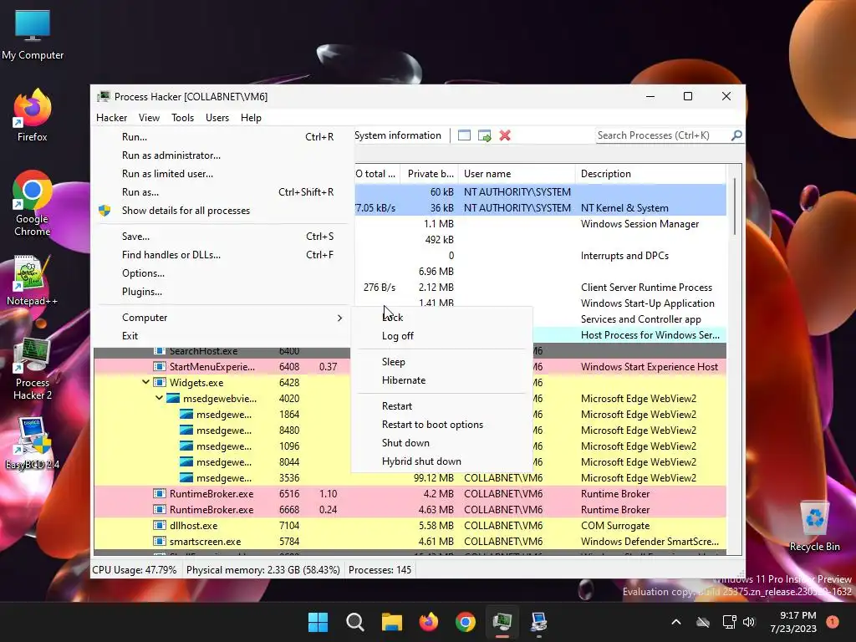Open the Users menu
The width and height of the screenshot is (856, 642).
pos(217,118)
